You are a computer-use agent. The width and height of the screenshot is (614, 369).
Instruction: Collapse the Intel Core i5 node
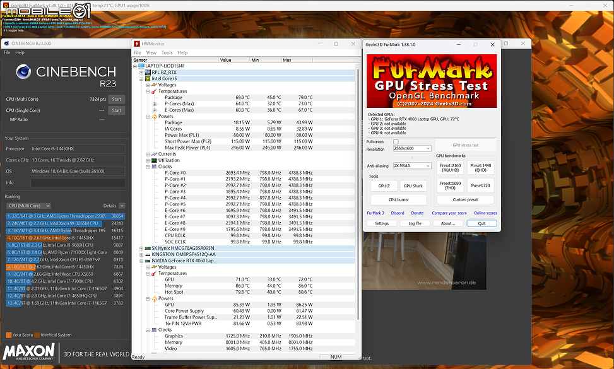(x=141, y=79)
